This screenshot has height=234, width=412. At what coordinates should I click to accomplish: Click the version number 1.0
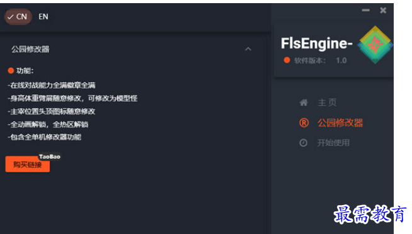point(341,60)
